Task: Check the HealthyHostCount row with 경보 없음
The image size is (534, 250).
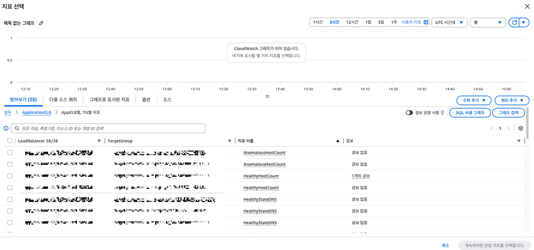Action: [10, 188]
